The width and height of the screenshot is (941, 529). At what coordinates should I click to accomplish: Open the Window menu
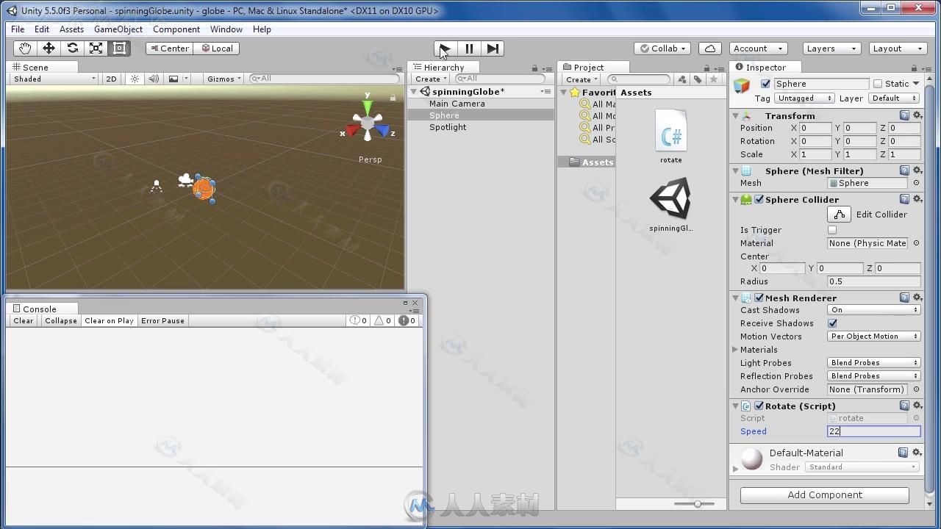(x=226, y=29)
